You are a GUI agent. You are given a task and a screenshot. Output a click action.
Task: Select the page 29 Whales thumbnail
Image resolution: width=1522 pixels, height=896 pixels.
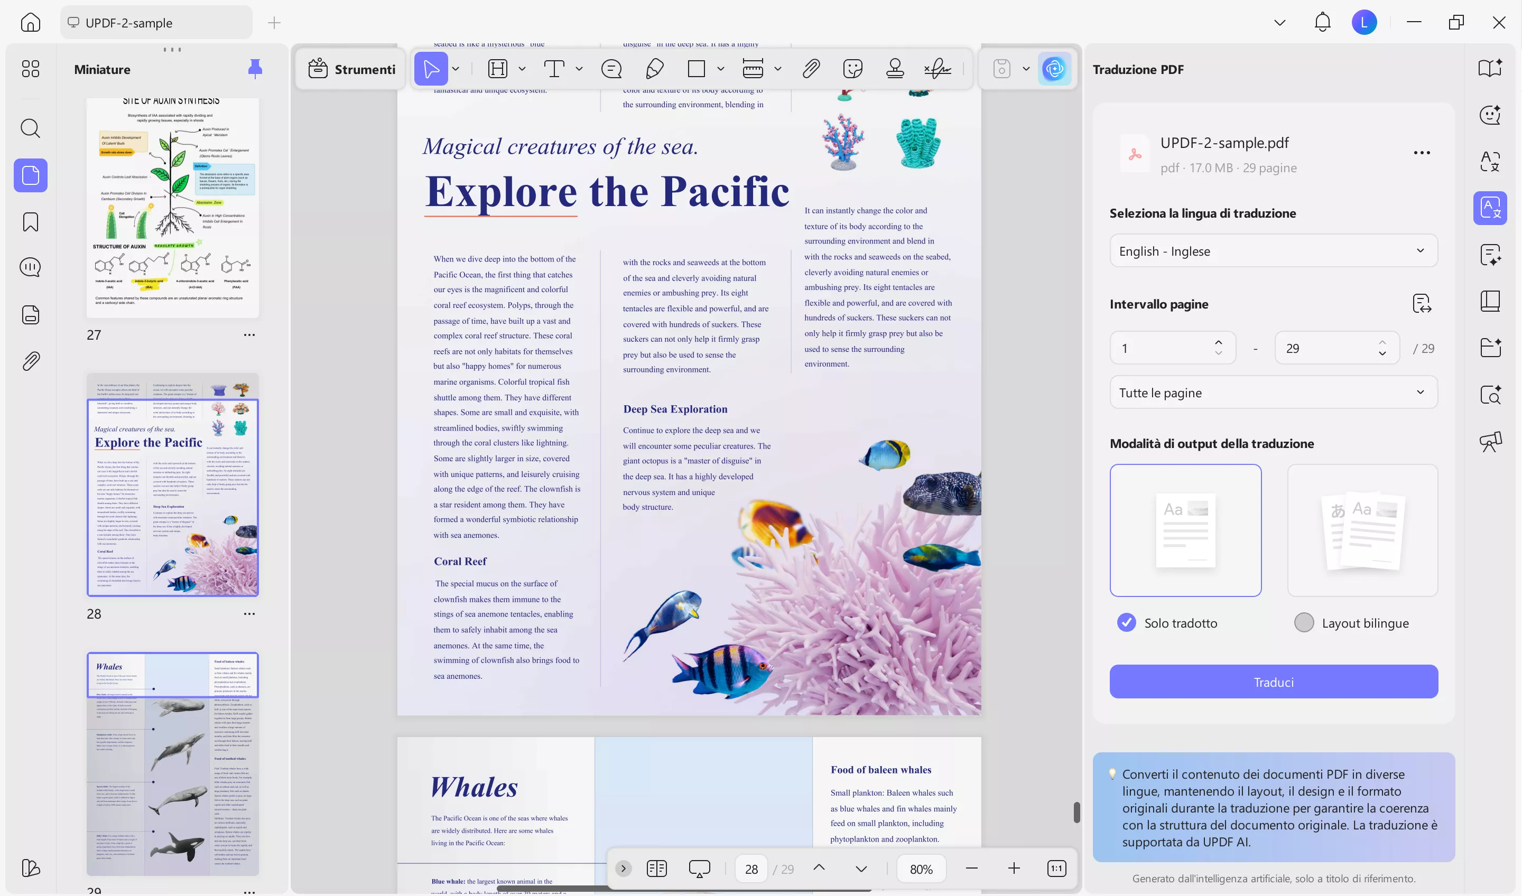click(172, 763)
